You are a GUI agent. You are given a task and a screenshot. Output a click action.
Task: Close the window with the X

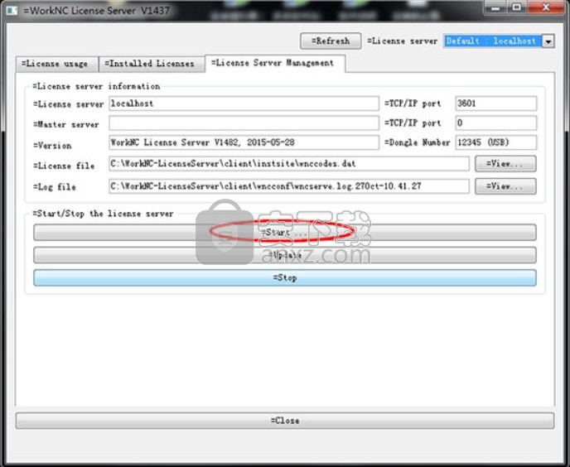pyautogui.click(x=546, y=7)
